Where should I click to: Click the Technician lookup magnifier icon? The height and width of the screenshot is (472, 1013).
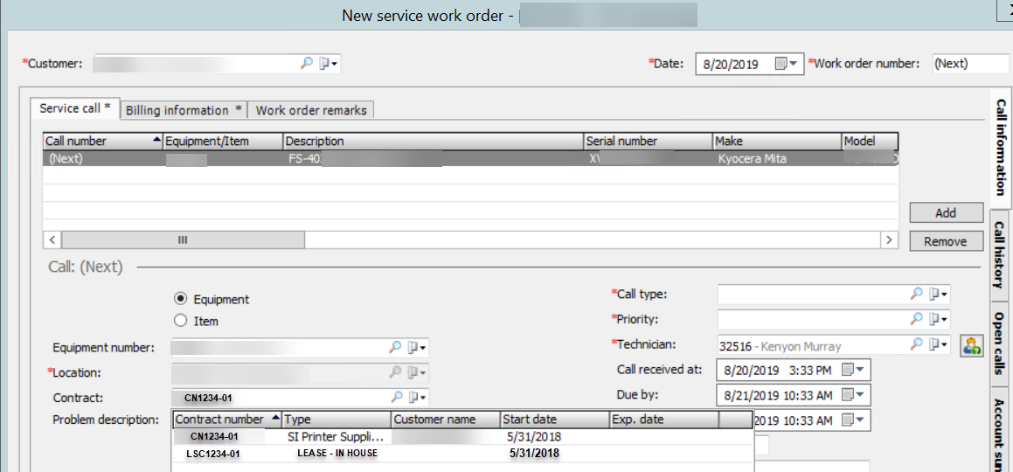(x=917, y=344)
